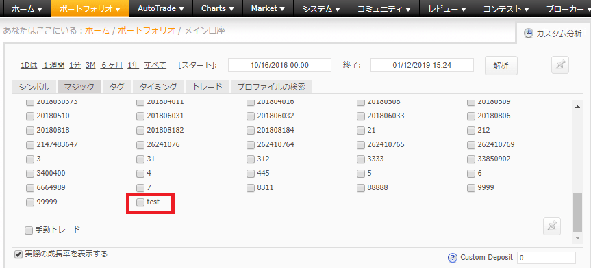Switch to the シンボル tab
The width and height of the screenshot is (591, 268).
(34, 87)
